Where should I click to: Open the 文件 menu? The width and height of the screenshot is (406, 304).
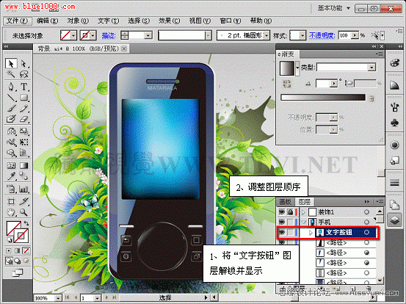coord(17,21)
